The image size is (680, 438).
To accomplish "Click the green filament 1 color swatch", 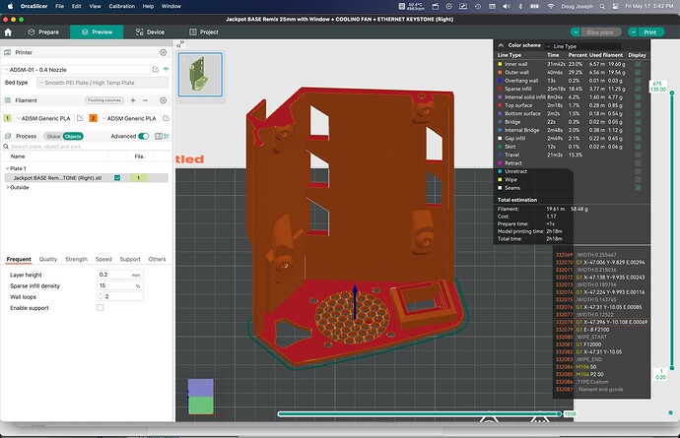I will (7, 118).
